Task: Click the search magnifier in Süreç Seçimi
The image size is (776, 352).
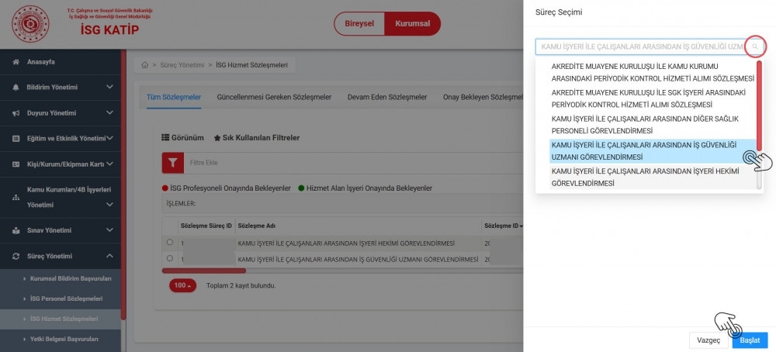Action: coord(755,47)
